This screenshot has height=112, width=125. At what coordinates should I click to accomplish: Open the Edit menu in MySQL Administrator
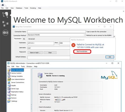click(x=13, y=66)
